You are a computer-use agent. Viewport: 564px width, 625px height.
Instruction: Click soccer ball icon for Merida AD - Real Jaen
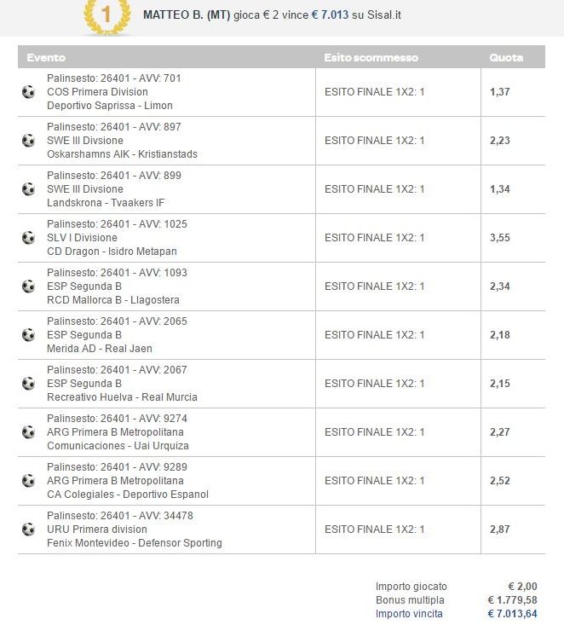pos(28,335)
